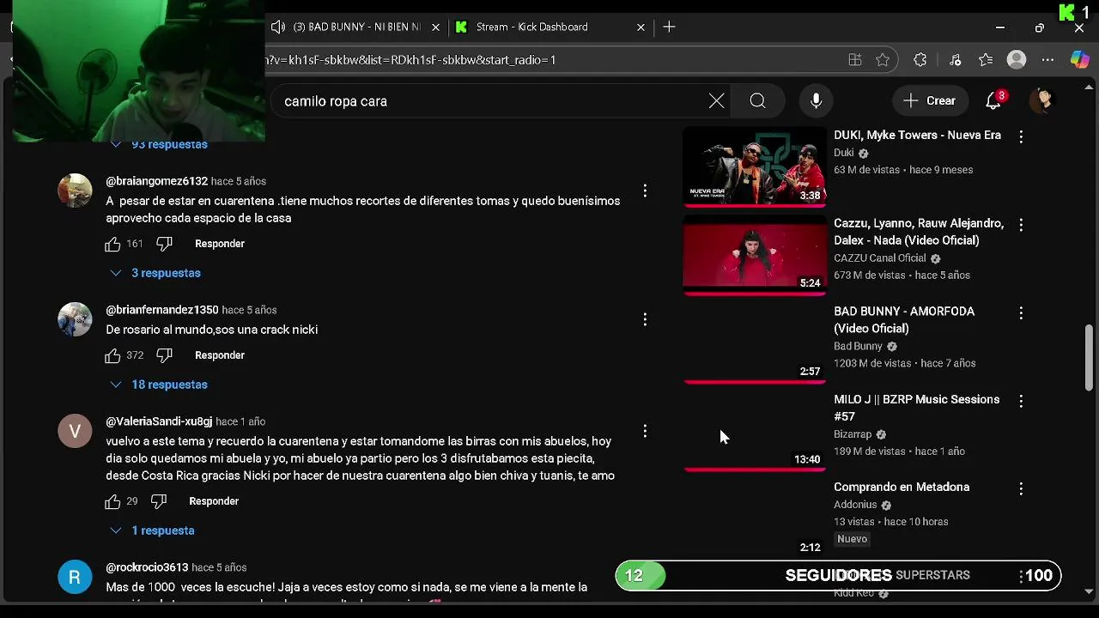Screen dimensions: 1099x618
Task: Reply to brianfernandez1350 with Responder
Action: click(x=220, y=355)
